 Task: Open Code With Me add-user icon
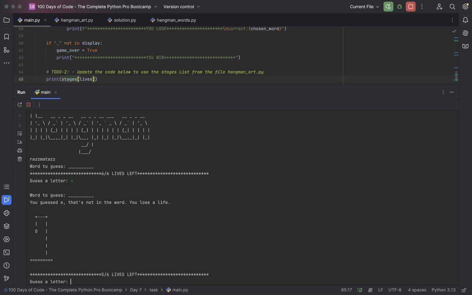pyautogui.click(x=439, y=7)
